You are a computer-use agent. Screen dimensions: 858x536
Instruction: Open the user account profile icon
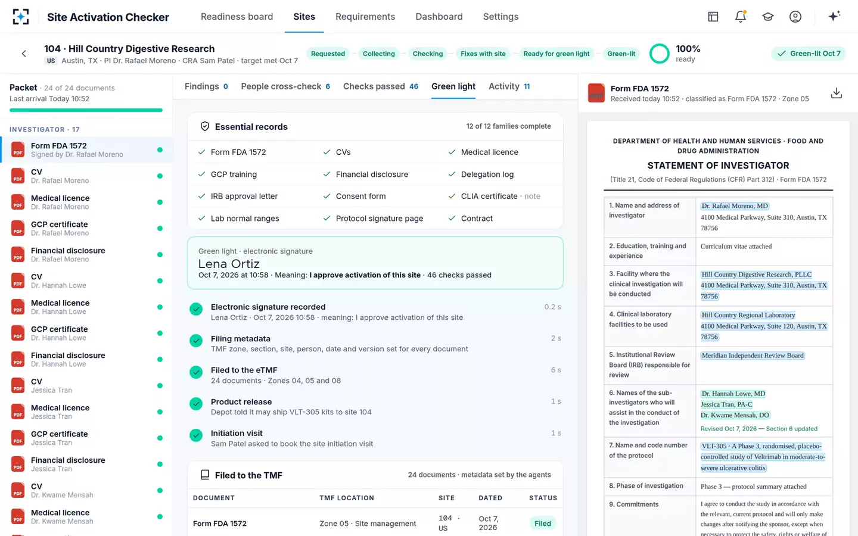coord(795,17)
